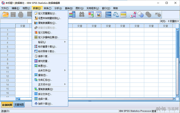Click the Open data document folder icon
Image resolution: width=180 pixels, height=113 pixels.
click(x=6, y=14)
